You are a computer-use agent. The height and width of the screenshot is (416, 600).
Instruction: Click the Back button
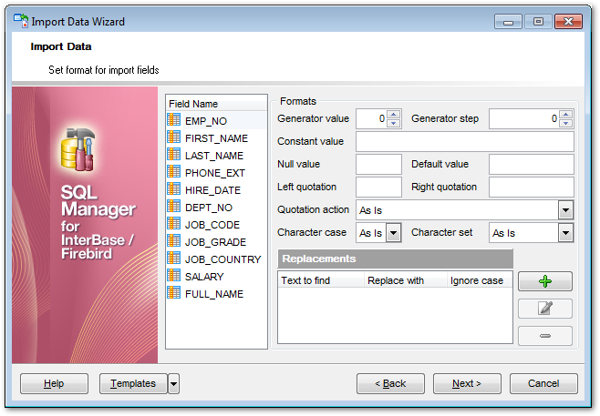(390, 384)
